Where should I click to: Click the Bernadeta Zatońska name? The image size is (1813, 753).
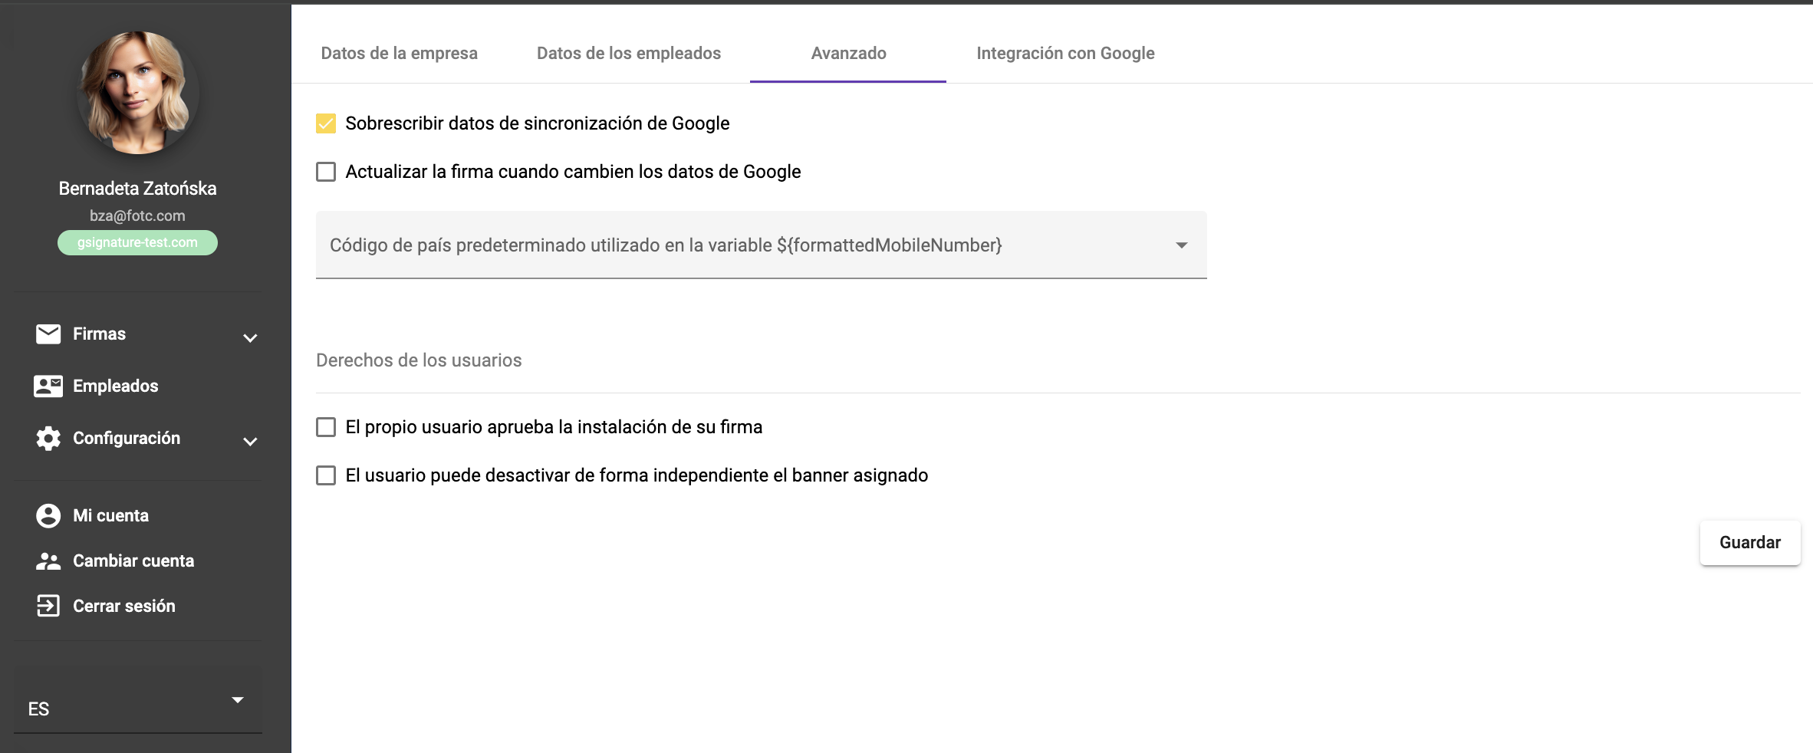click(x=137, y=188)
